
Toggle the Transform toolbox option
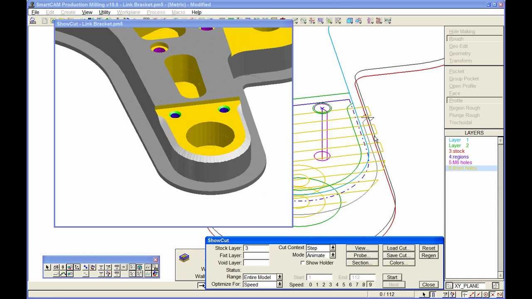(x=460, y=61)
